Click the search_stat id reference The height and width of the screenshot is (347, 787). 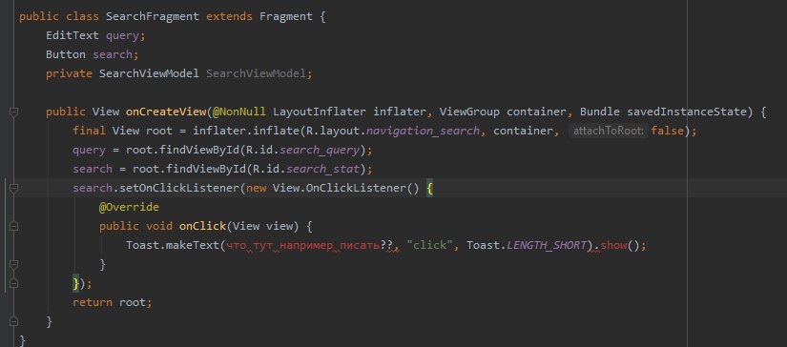[323, 169]
